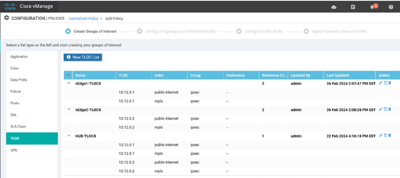This screenshot has height=178, width=400.
Task: Copy the vEdge1-TLOCS list
Action: tap(385, 83)
